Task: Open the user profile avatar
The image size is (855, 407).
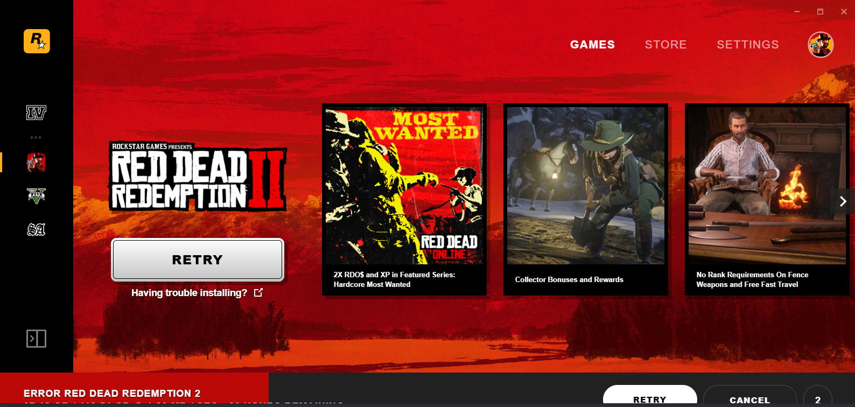Action: click(x=821, y=45)
